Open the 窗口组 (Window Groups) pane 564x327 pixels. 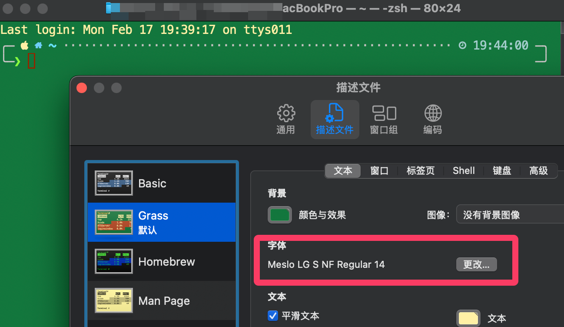[x=384, y=119]
